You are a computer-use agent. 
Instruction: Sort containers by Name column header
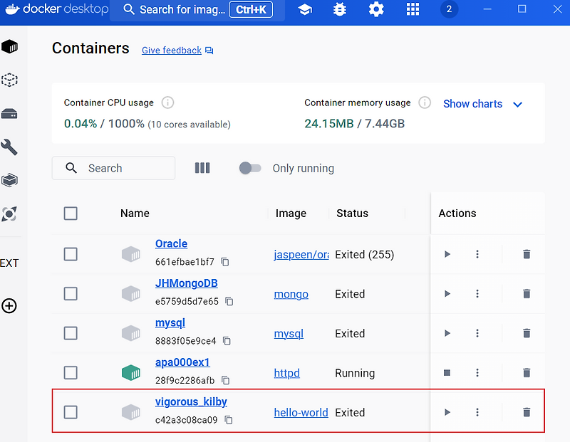(x=135, y=213)
